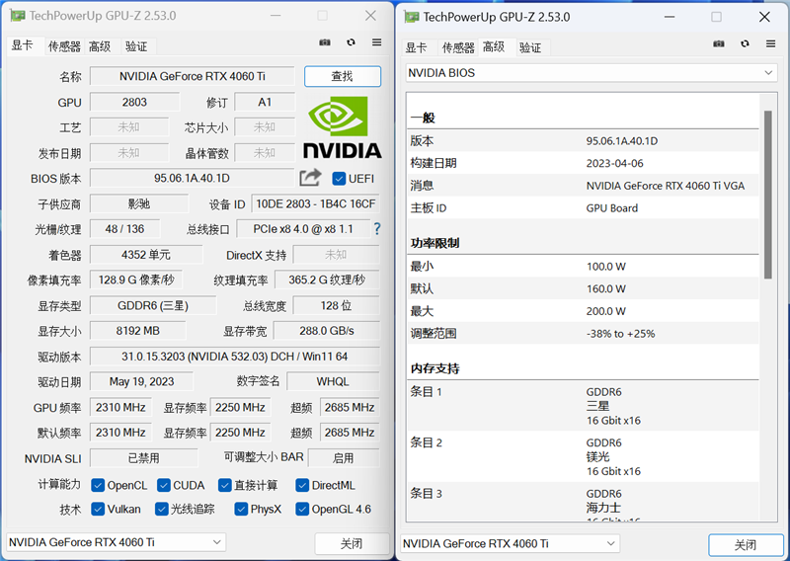Click the 条目 2 镁光 memory entry row

[x=583, y=456]
